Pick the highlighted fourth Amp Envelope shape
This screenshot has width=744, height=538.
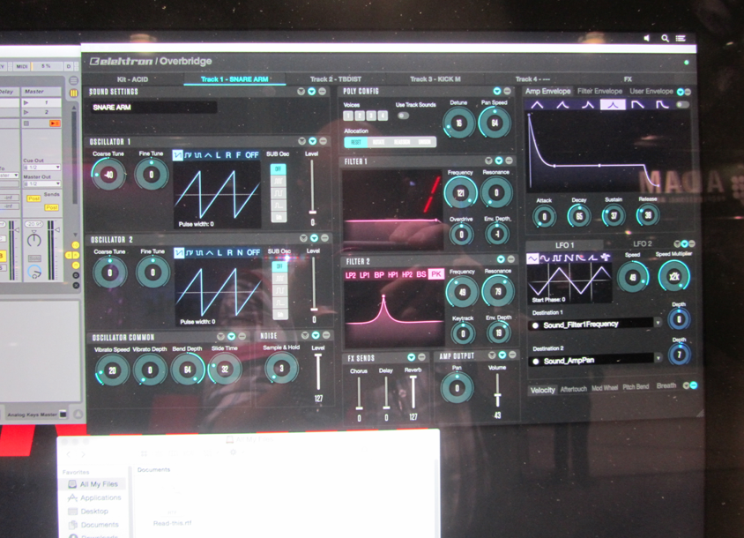(613, 104)
